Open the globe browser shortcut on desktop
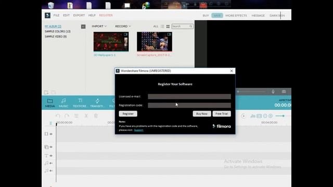The width and height of the screenshot is (333, 187). click(x=146, y=5)
